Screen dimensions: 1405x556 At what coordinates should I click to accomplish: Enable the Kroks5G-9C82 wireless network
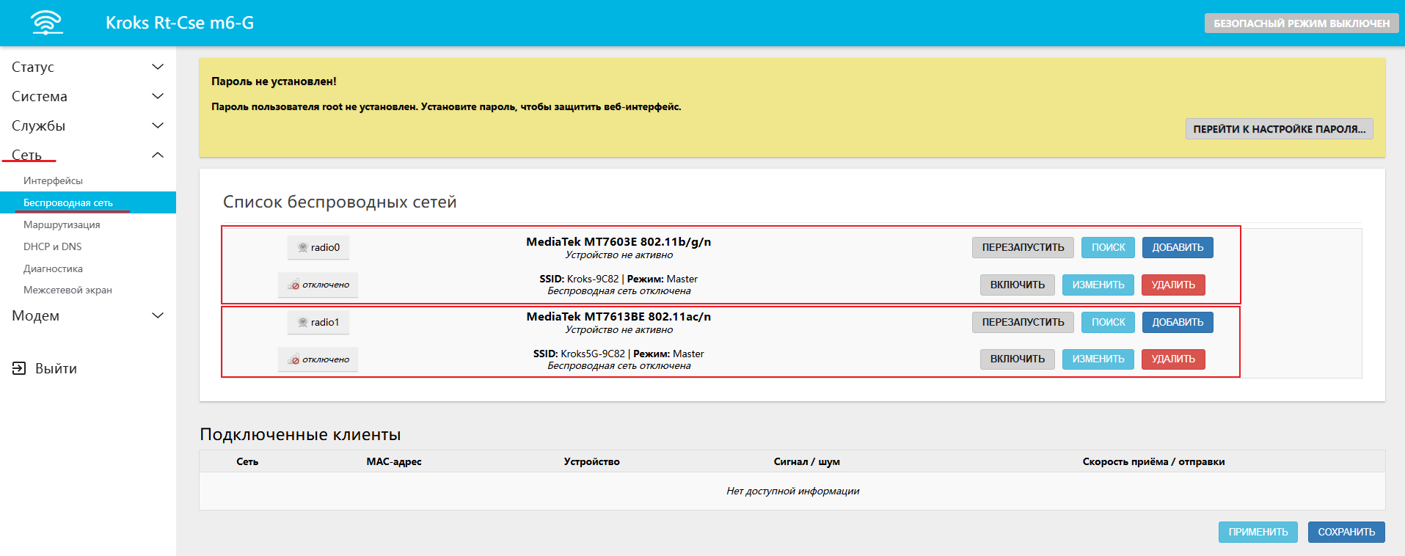[1017, 359]
